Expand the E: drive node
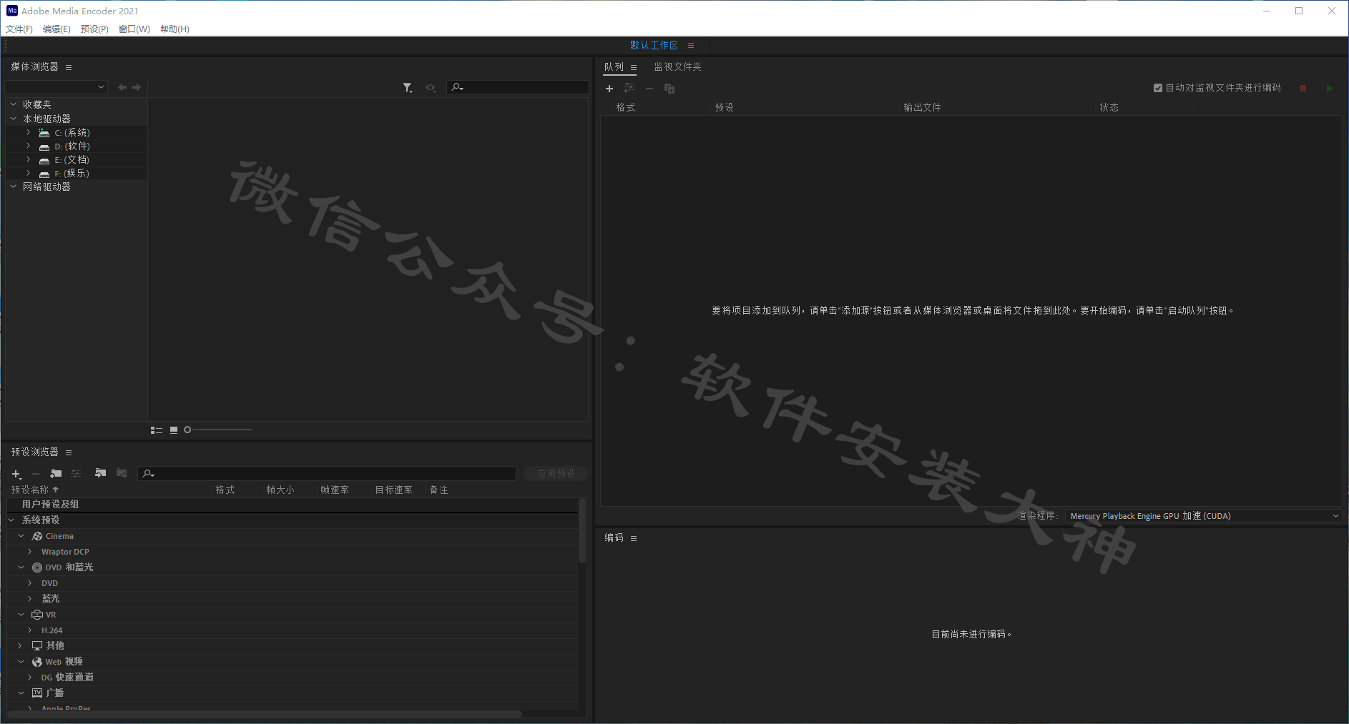This screenshot has width=1349, height=724. pos(29,159)
